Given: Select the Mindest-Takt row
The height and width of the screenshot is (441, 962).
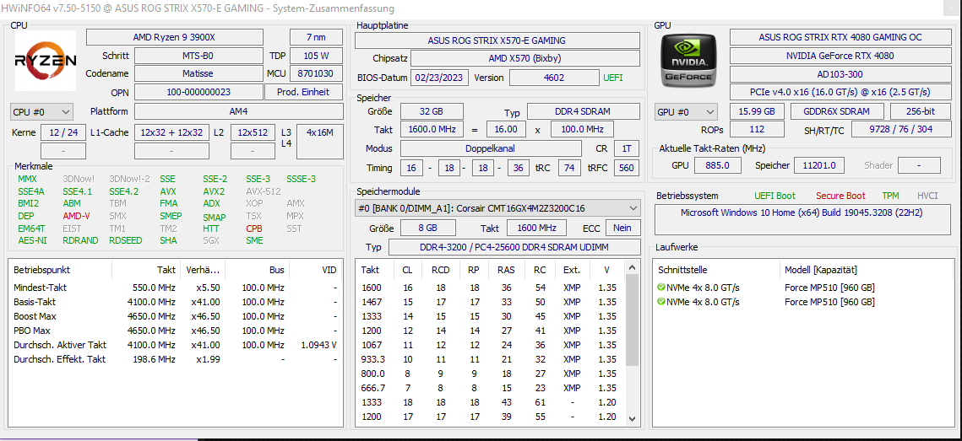Looking at the screenshot, I should [176, 288].
